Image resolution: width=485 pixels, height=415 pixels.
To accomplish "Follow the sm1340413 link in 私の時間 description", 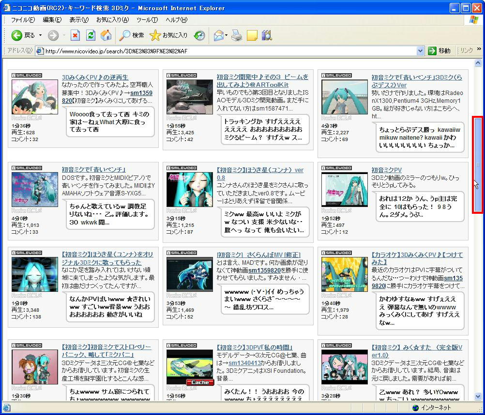I will pos(244,363).
